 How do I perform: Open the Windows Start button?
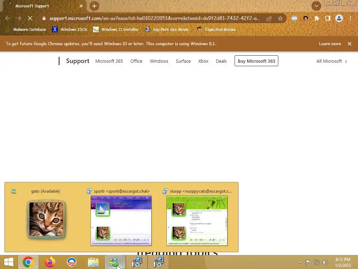tap(9, 262)
